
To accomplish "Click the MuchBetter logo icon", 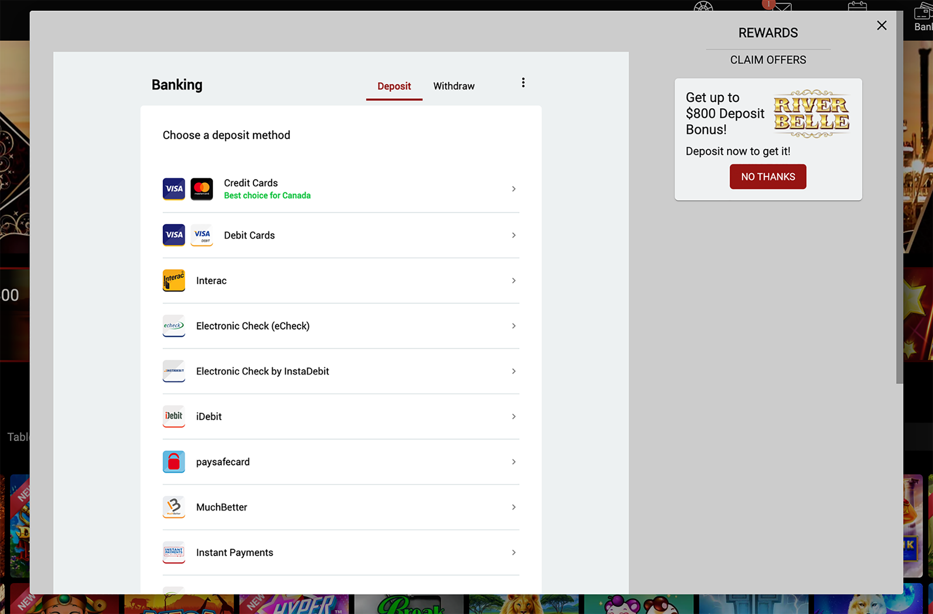I will pyautogui.click(x=174, y=507).
